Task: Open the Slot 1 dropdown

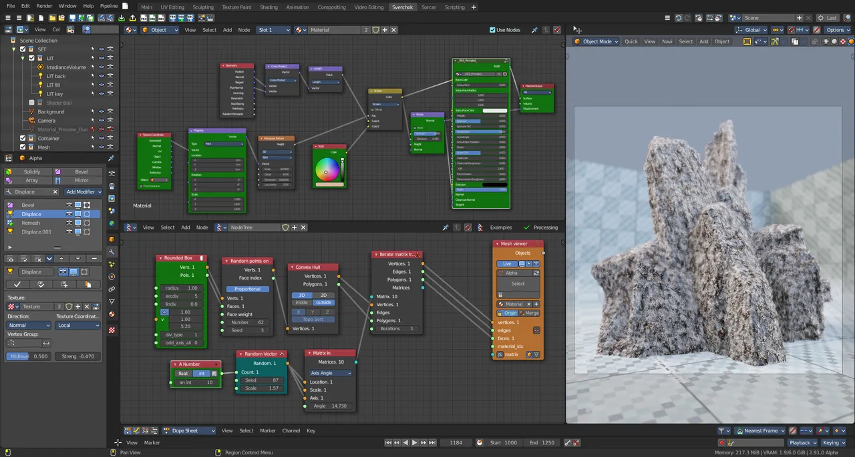Action: tap(274, 29)
